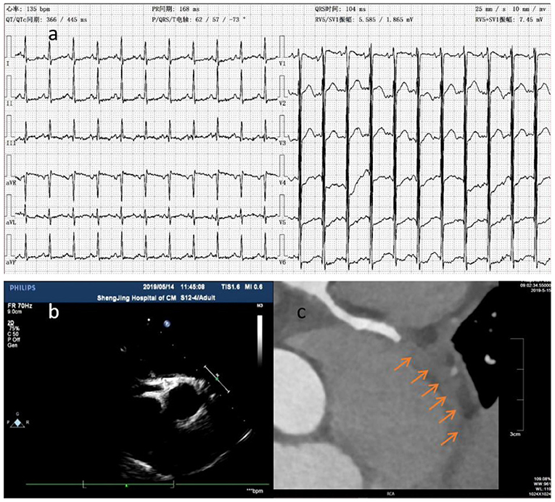Click the lead II label on the ECG
This screenshot has width=555, height=502.
click(x=9, y=103)
